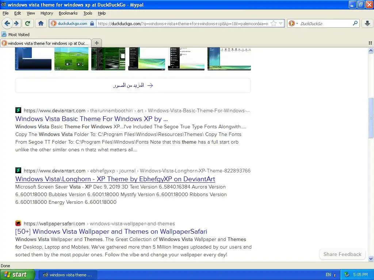Go back with the Back arrow button
This screenshot has height=280, width=374.
pyautogui.click(x=7, y=23)
